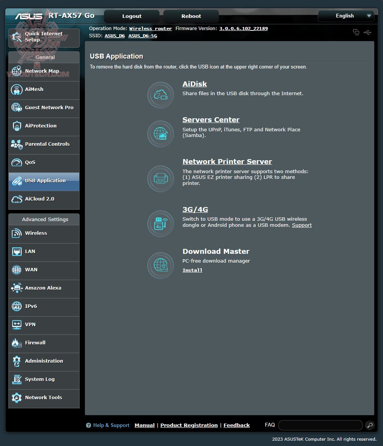The image size is (383, 446).
Task: Click the FAQ search magnifier icon
Action: pos(370,425)
